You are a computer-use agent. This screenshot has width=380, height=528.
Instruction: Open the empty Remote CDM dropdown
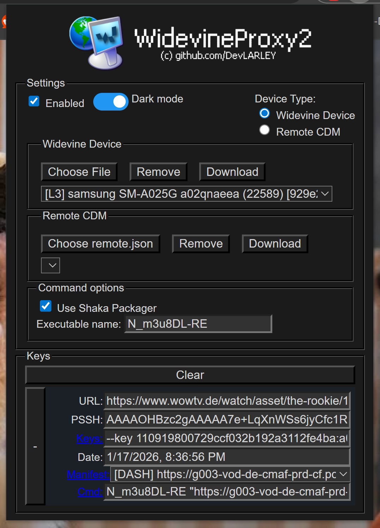51,265
